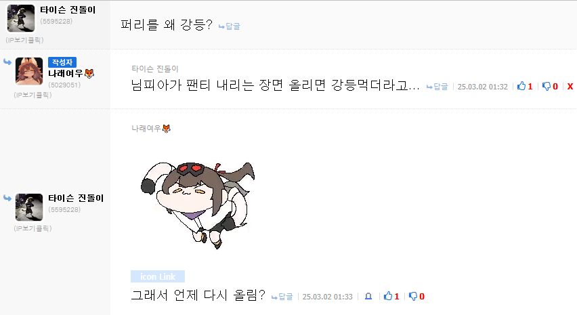Viewport: 577px width, 315px height.
Task: Open bottom 타이슨 진돌이 profile avatar
Action: (29, 207)
